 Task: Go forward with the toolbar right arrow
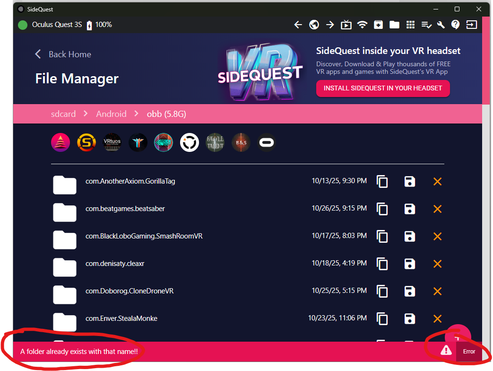tap(330, 25)
